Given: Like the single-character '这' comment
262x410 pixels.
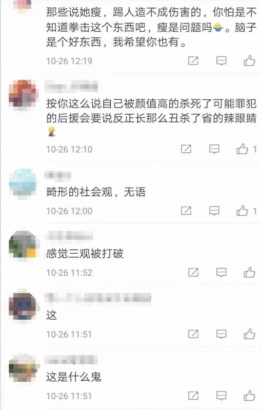Looking at the screenshot, I should coord(249,334).
